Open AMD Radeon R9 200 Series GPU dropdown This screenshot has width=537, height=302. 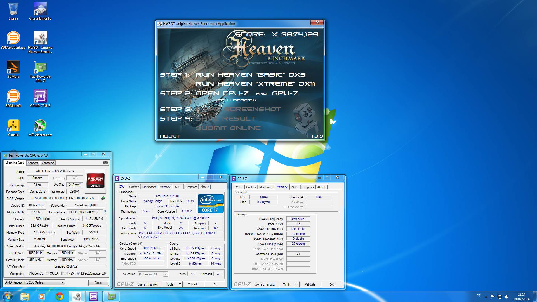[x=34, y=282]
